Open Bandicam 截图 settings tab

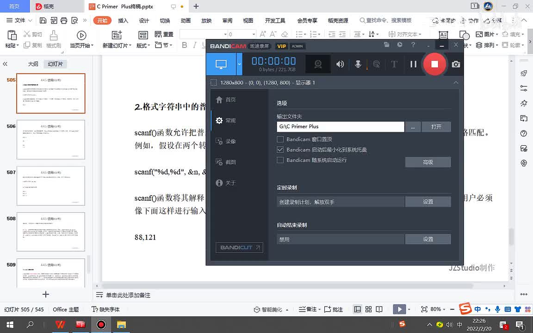(x=226, y=162)
